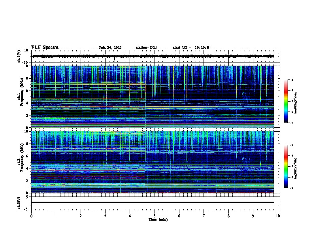Click the "-3" tick on the ch.2 colorbar
The width and height of the screenshot is (313, 242).
[292, 145]
